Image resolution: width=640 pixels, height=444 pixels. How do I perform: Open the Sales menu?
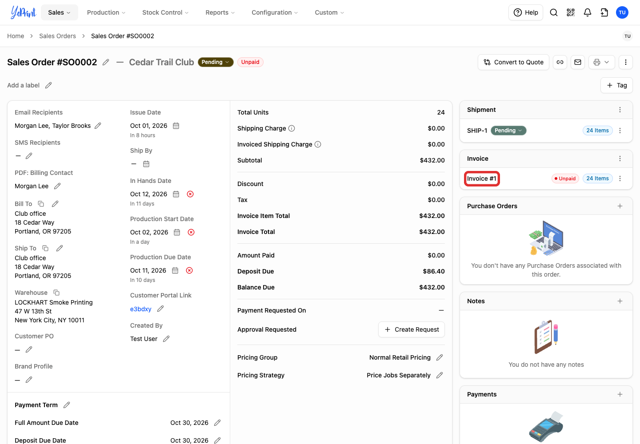60,12
